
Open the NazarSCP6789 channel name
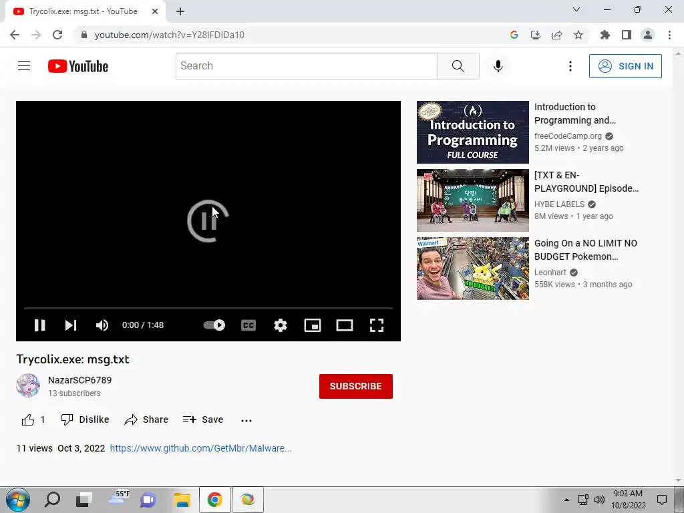coord(80,380)
